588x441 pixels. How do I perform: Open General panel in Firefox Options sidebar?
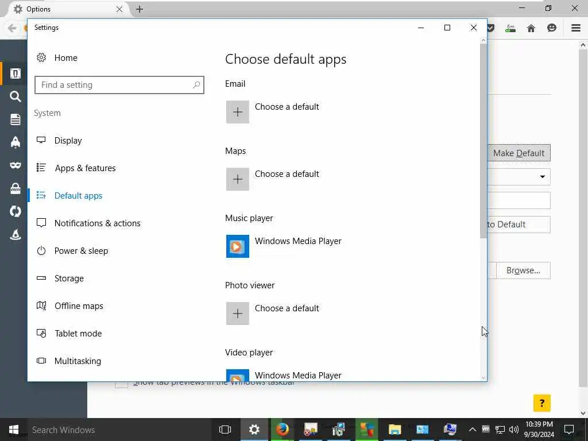(x=15, y=73)
